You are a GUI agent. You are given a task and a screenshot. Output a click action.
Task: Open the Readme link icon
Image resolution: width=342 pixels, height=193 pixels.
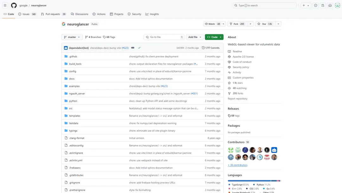[229, 51]
